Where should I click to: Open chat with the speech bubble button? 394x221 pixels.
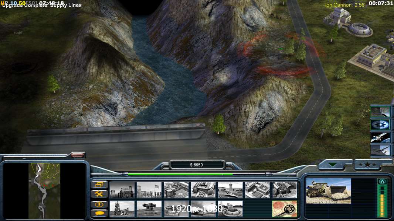click(x=99, y=213)
